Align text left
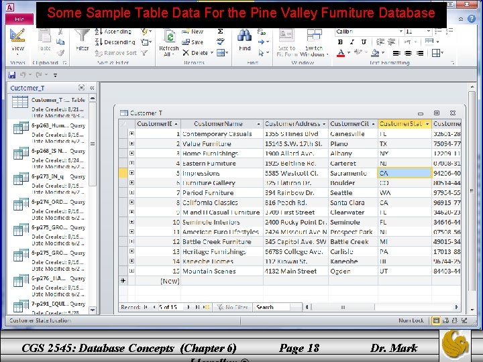The image size is (483, 362). (396, 53)
